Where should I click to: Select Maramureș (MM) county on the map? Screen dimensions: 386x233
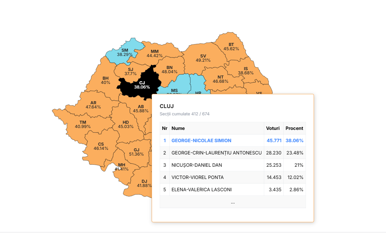pos(155,53)
